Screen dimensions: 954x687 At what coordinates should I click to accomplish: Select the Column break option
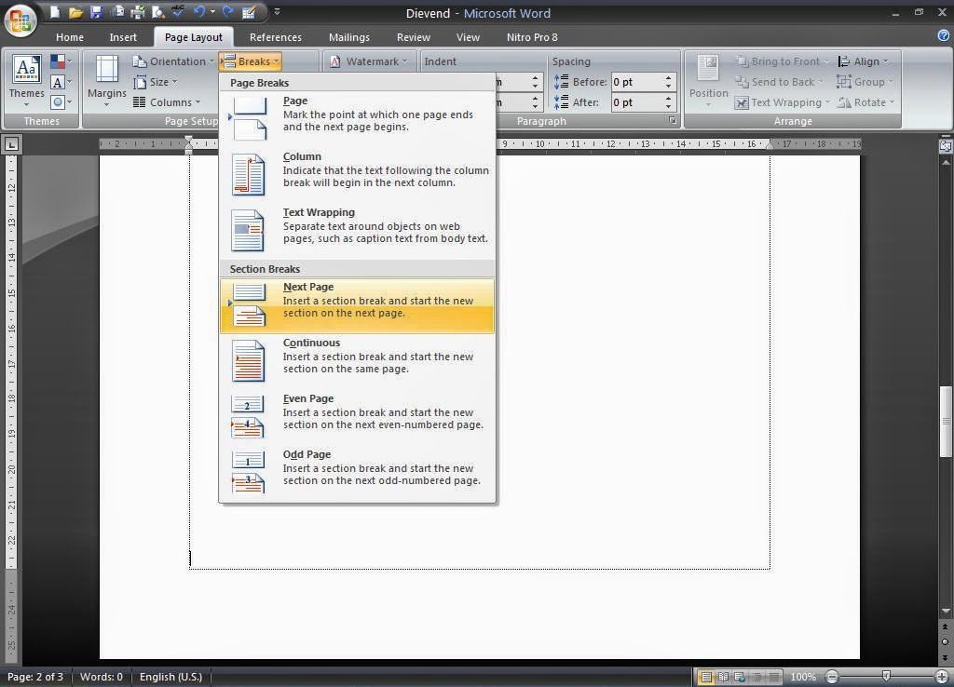357,175
